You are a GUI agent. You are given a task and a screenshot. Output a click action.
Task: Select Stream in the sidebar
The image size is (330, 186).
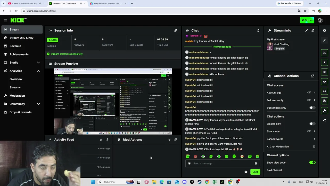[22, 29]
